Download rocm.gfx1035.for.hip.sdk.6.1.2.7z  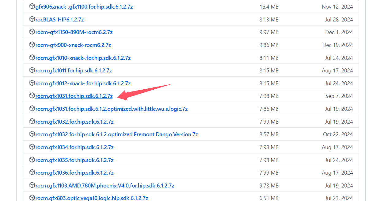pyautogui.click(x=74, y=160)
